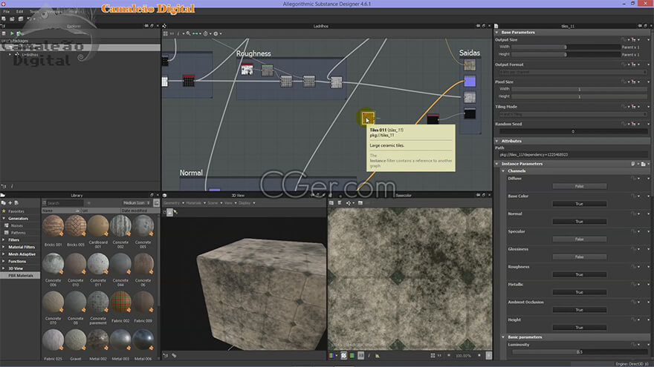Click the plus icon in Library toolbar
This screenshot has width=654, height=367.
(x=10, y=202)
